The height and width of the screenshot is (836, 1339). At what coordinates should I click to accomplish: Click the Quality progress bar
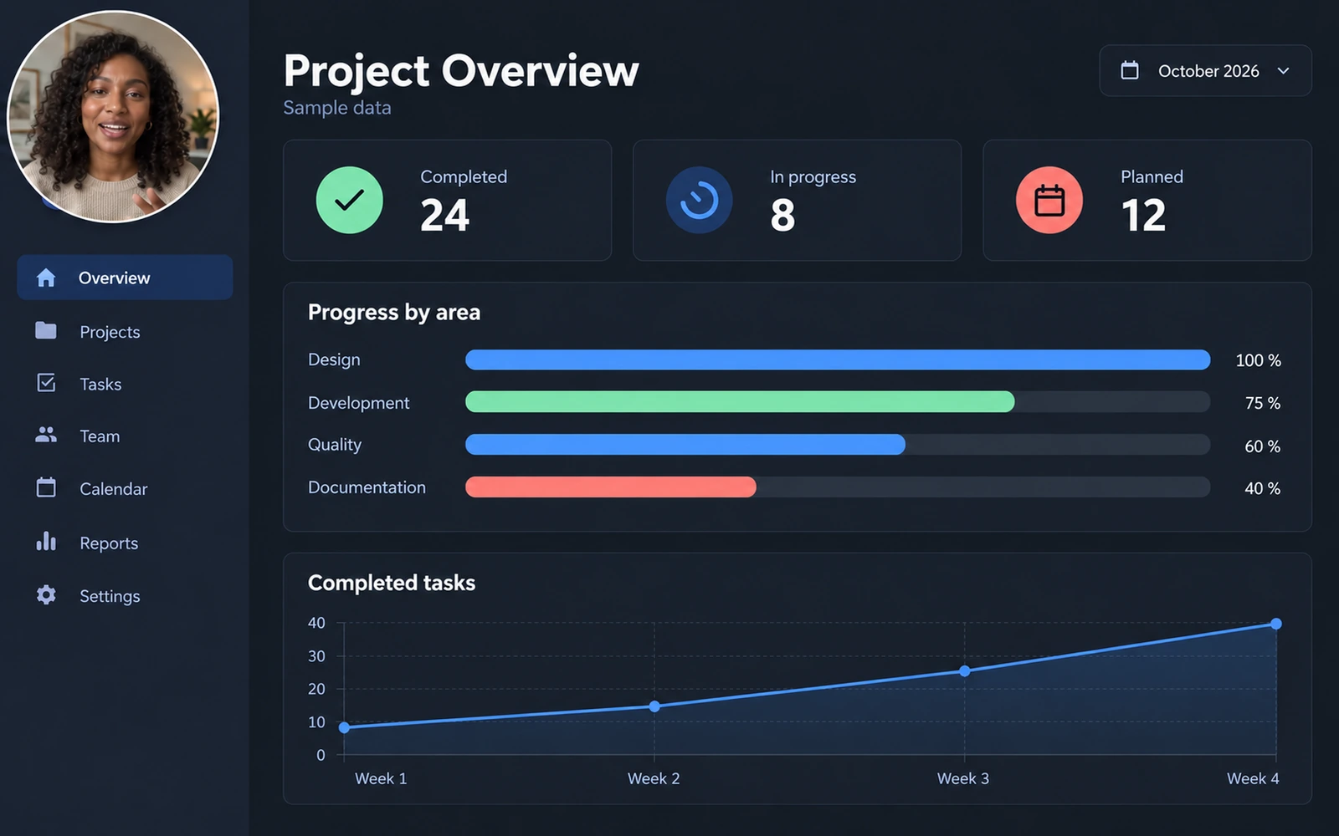[685, 445]
